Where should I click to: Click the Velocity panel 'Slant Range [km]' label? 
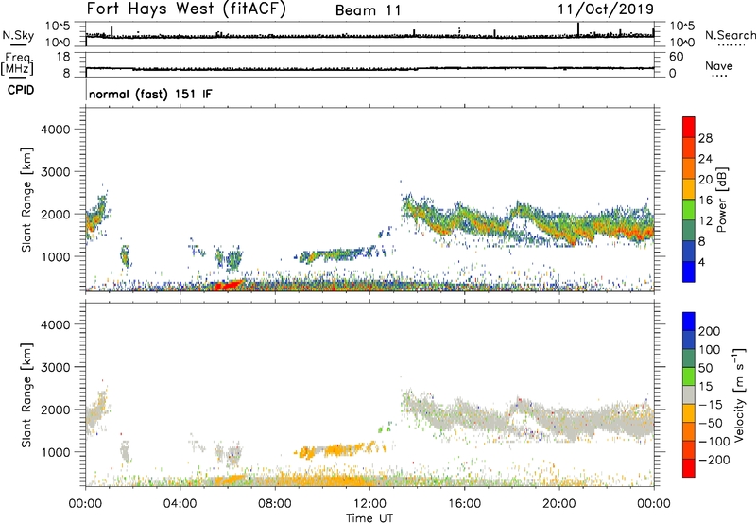(26, 395)
